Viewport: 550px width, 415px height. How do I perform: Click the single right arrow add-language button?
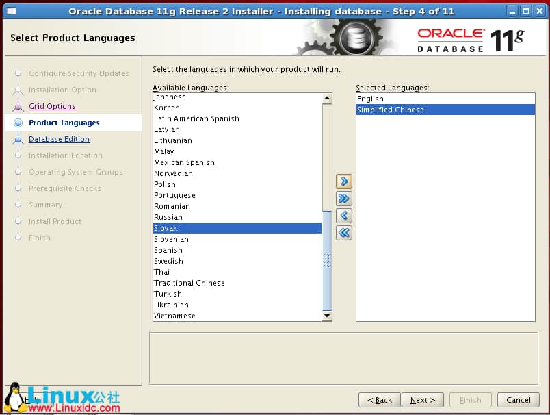(344, 181)
